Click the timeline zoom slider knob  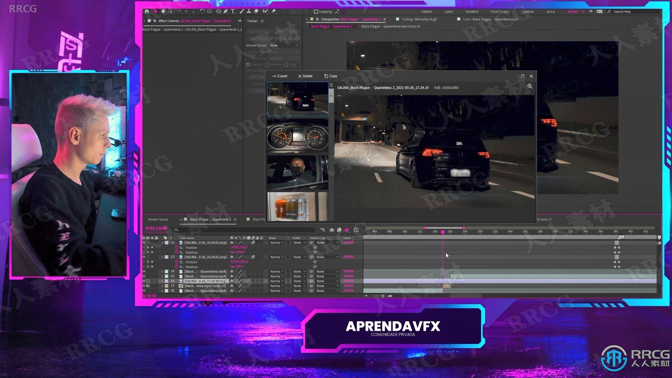(383, 296)
